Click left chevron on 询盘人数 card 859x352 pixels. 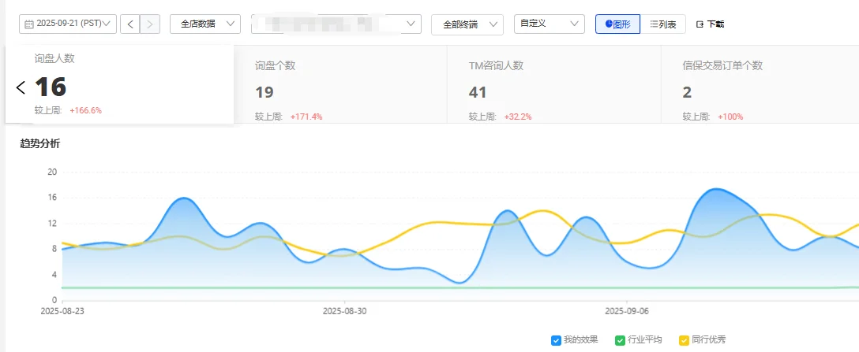21,87
